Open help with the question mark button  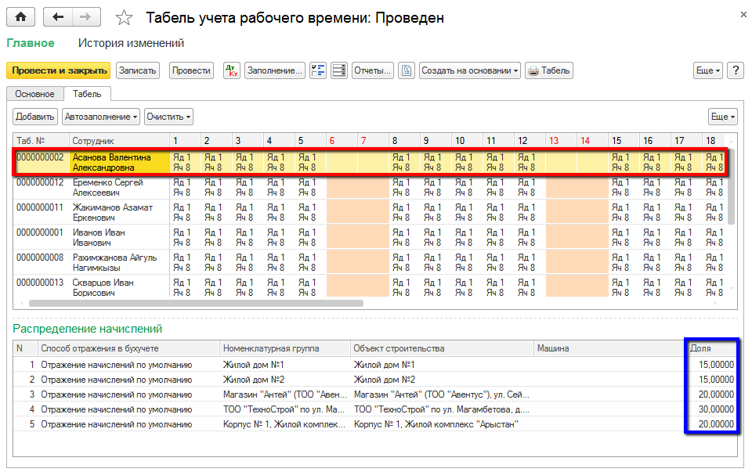pyautogui.click(x=735, y=70)
